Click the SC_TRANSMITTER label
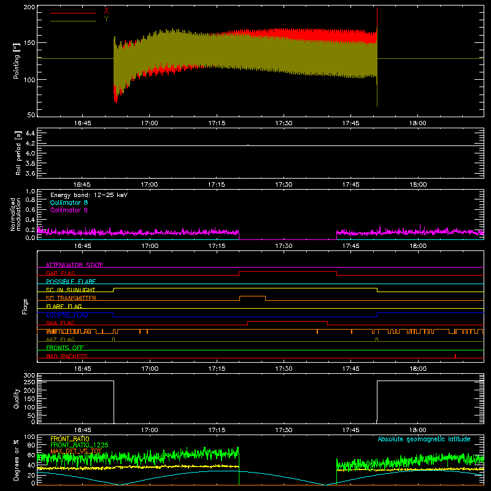The height and width of the screenshot is (491, 491). pyautogui.click(x=71, y=298)
